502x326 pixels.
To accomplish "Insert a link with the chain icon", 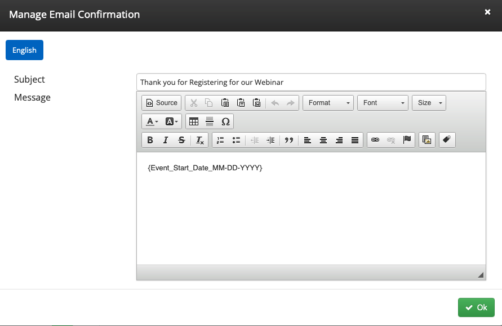I will coord(375,141).
